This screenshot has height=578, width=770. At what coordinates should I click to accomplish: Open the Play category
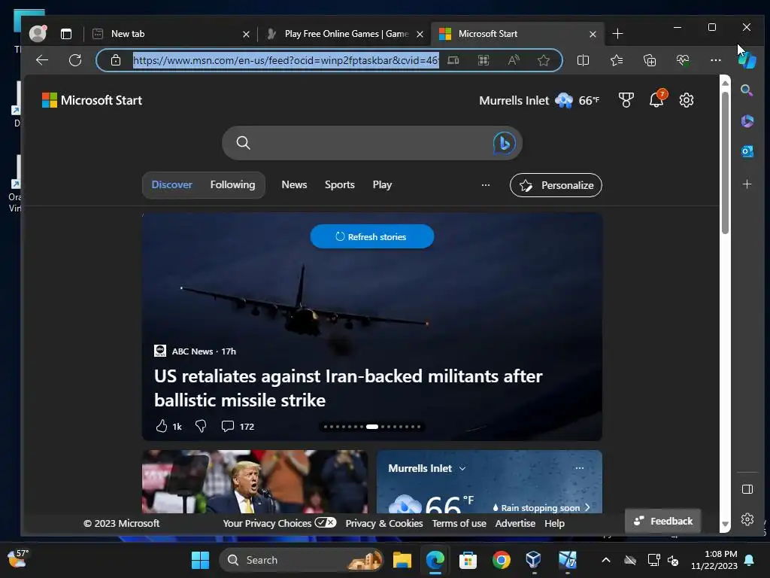pyautogui.click(x=382, y=185)
